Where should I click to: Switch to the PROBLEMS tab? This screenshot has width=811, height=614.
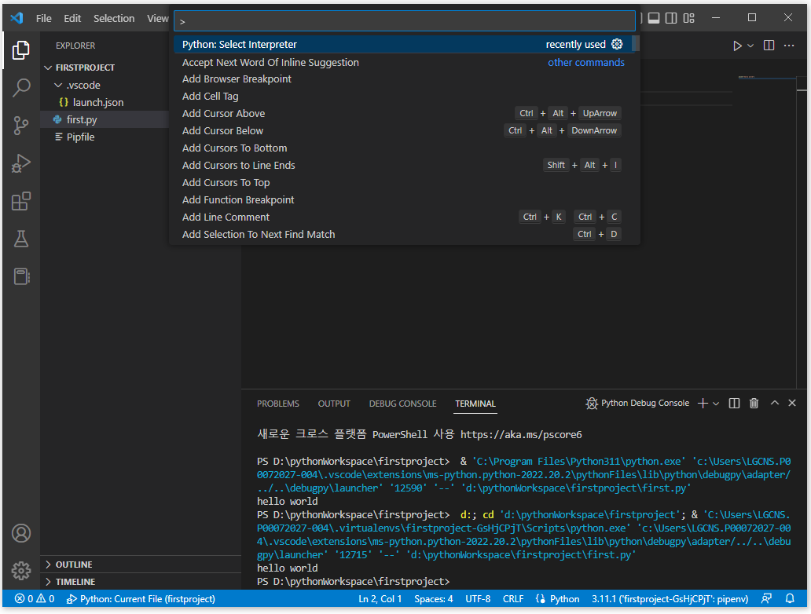click(277, 404)
